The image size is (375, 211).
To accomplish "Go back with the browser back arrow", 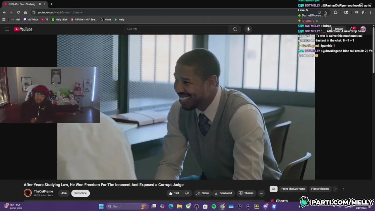I will 4,12.
